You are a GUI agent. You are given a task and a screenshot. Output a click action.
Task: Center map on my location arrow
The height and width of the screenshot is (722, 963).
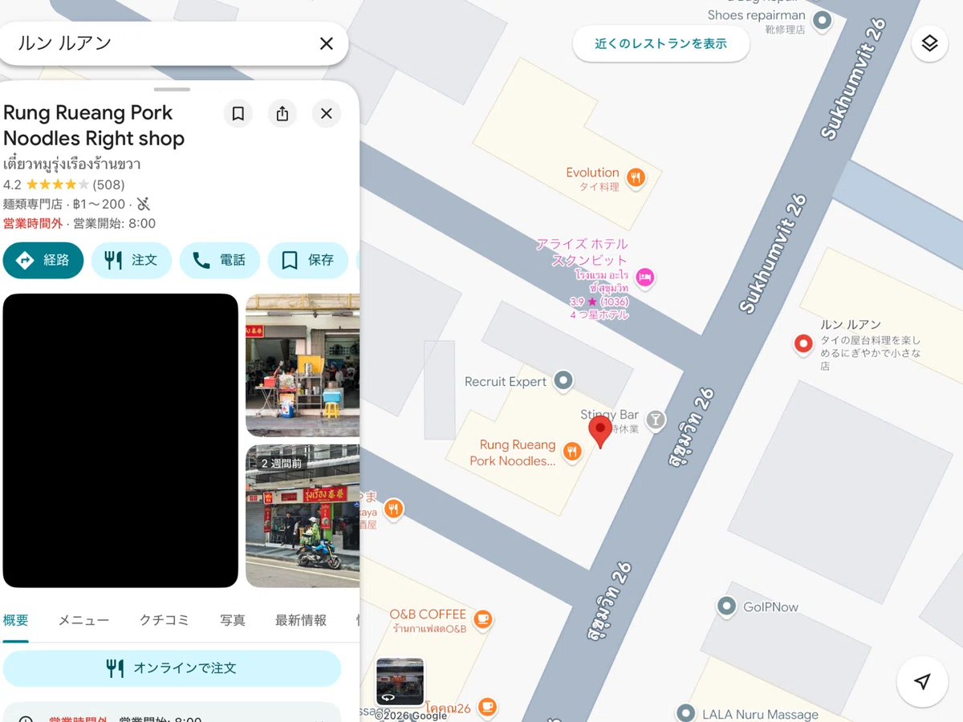click(923, 682)
